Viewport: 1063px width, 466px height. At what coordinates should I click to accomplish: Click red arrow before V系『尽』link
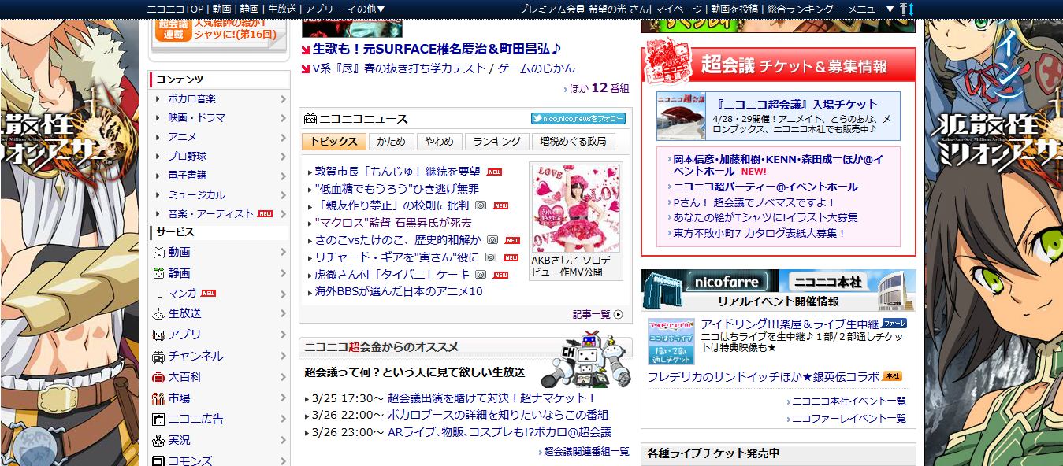(307, 69)
